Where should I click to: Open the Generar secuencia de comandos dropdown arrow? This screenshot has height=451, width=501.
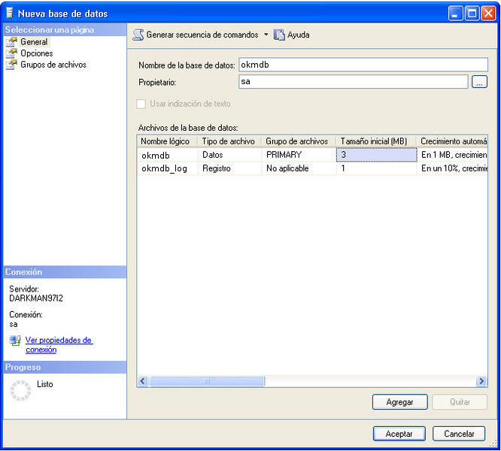pos(266,35)
